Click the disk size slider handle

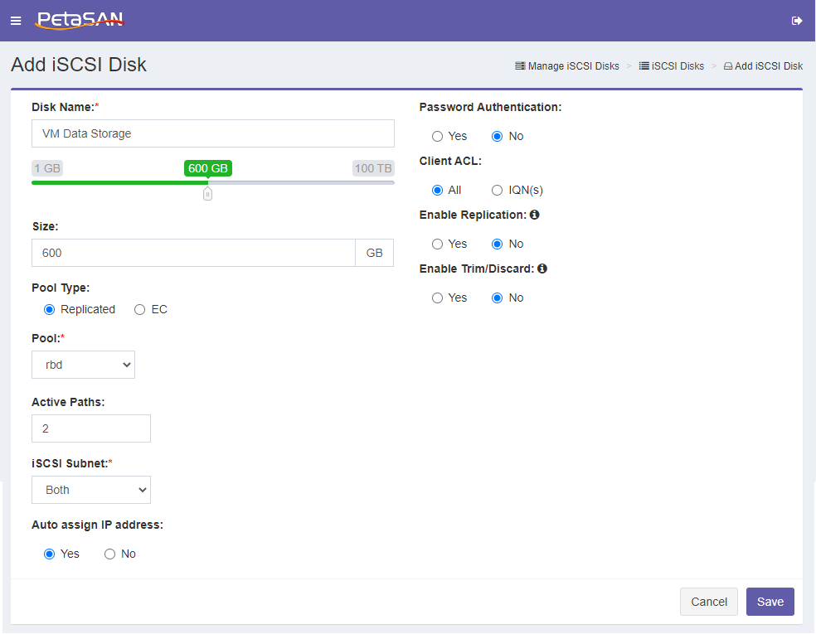click(x=207, y=194)
